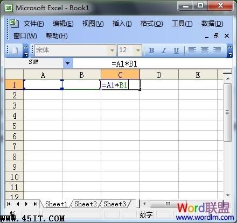Switch to the Sheet1 tab
Viewport: 237px width, 223px height.
pos(56,204)
